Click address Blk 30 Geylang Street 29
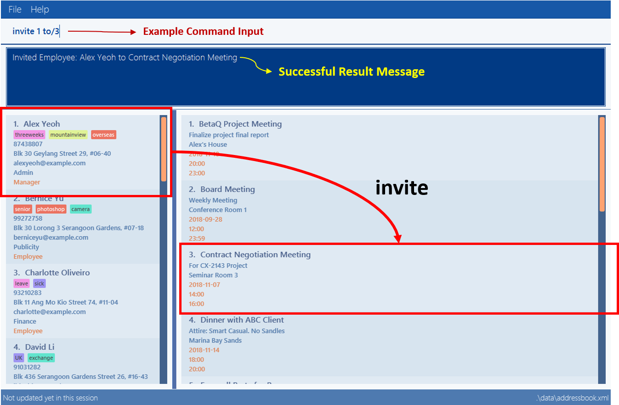Viewport: 619px width, 405px height. click(62, 154)
